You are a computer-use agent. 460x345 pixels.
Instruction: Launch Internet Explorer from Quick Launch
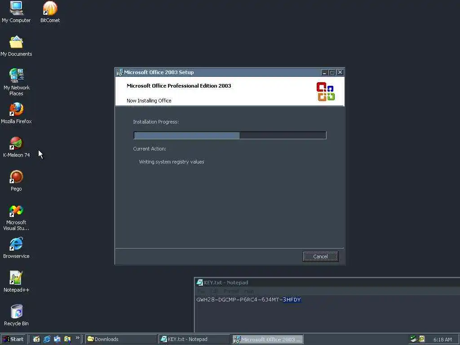coord(47,339)
